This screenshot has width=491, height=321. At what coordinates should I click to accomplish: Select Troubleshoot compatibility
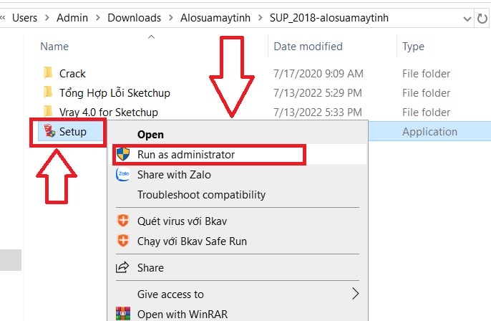201,195
